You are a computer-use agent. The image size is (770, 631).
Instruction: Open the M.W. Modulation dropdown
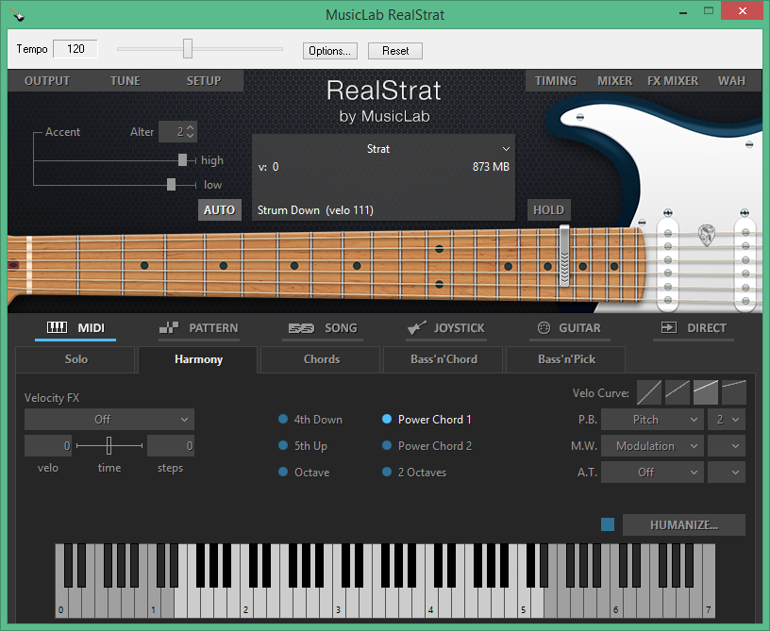coord(652,446)
